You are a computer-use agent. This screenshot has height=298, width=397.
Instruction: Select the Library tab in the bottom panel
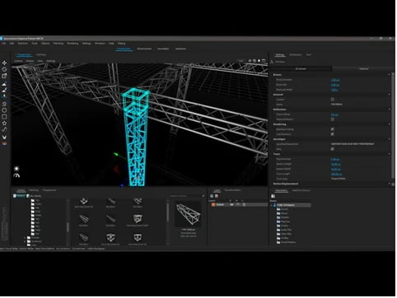[x=21, y=190]
